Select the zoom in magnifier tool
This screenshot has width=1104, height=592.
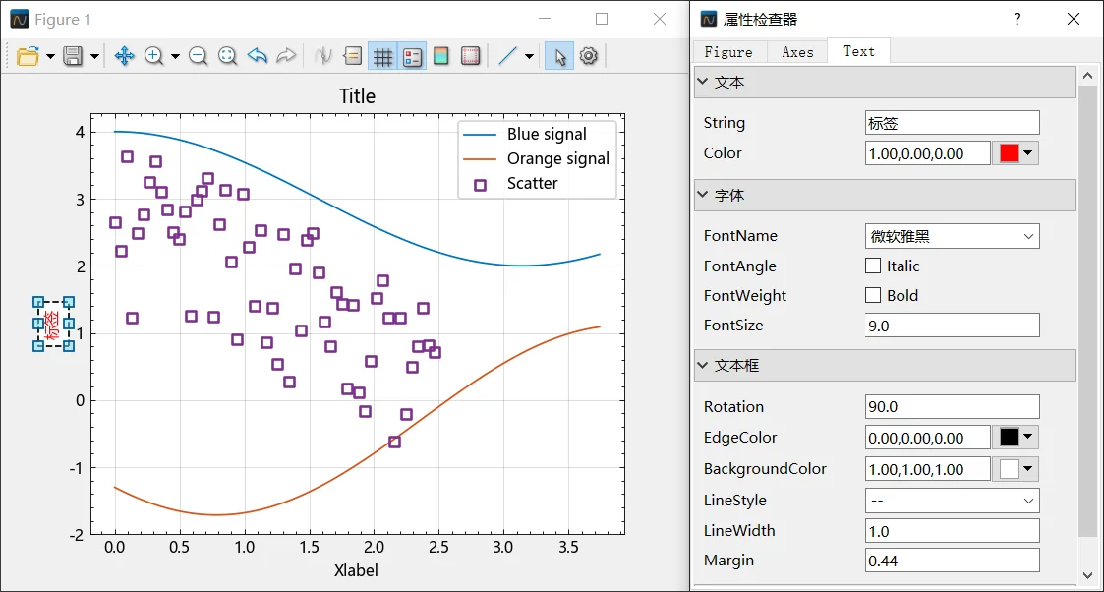pos(153,56)
